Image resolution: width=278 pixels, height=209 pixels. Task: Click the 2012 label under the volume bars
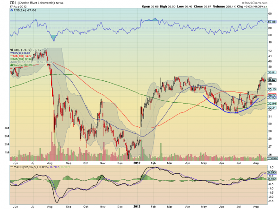coord(137,163)
